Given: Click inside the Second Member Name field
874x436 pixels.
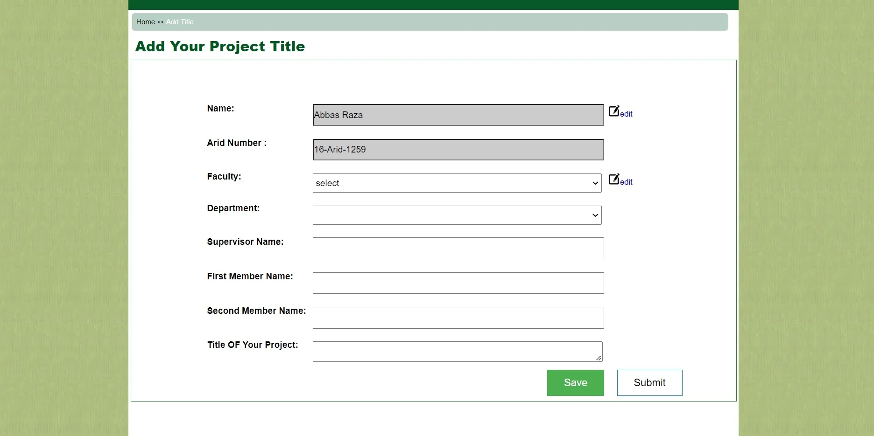Looking at the screenshot, I should [458, 318].
